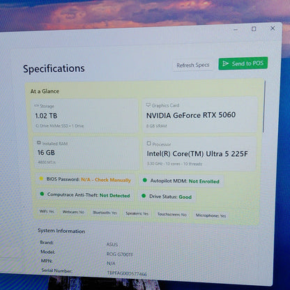This screenshot has width=290, height=290.
Task: Click the Refresh Specs button
Action: 192,66
